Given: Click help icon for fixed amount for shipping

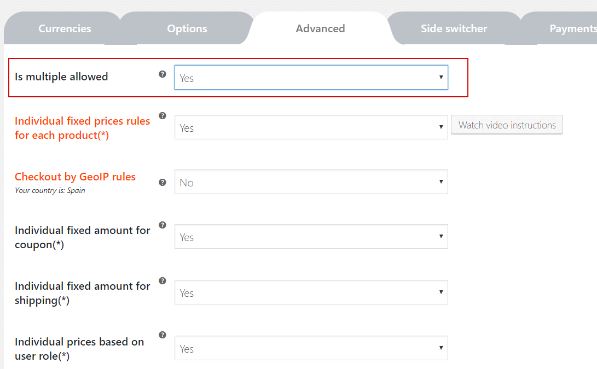Looking at the screenshot, I should click(163, 280).
